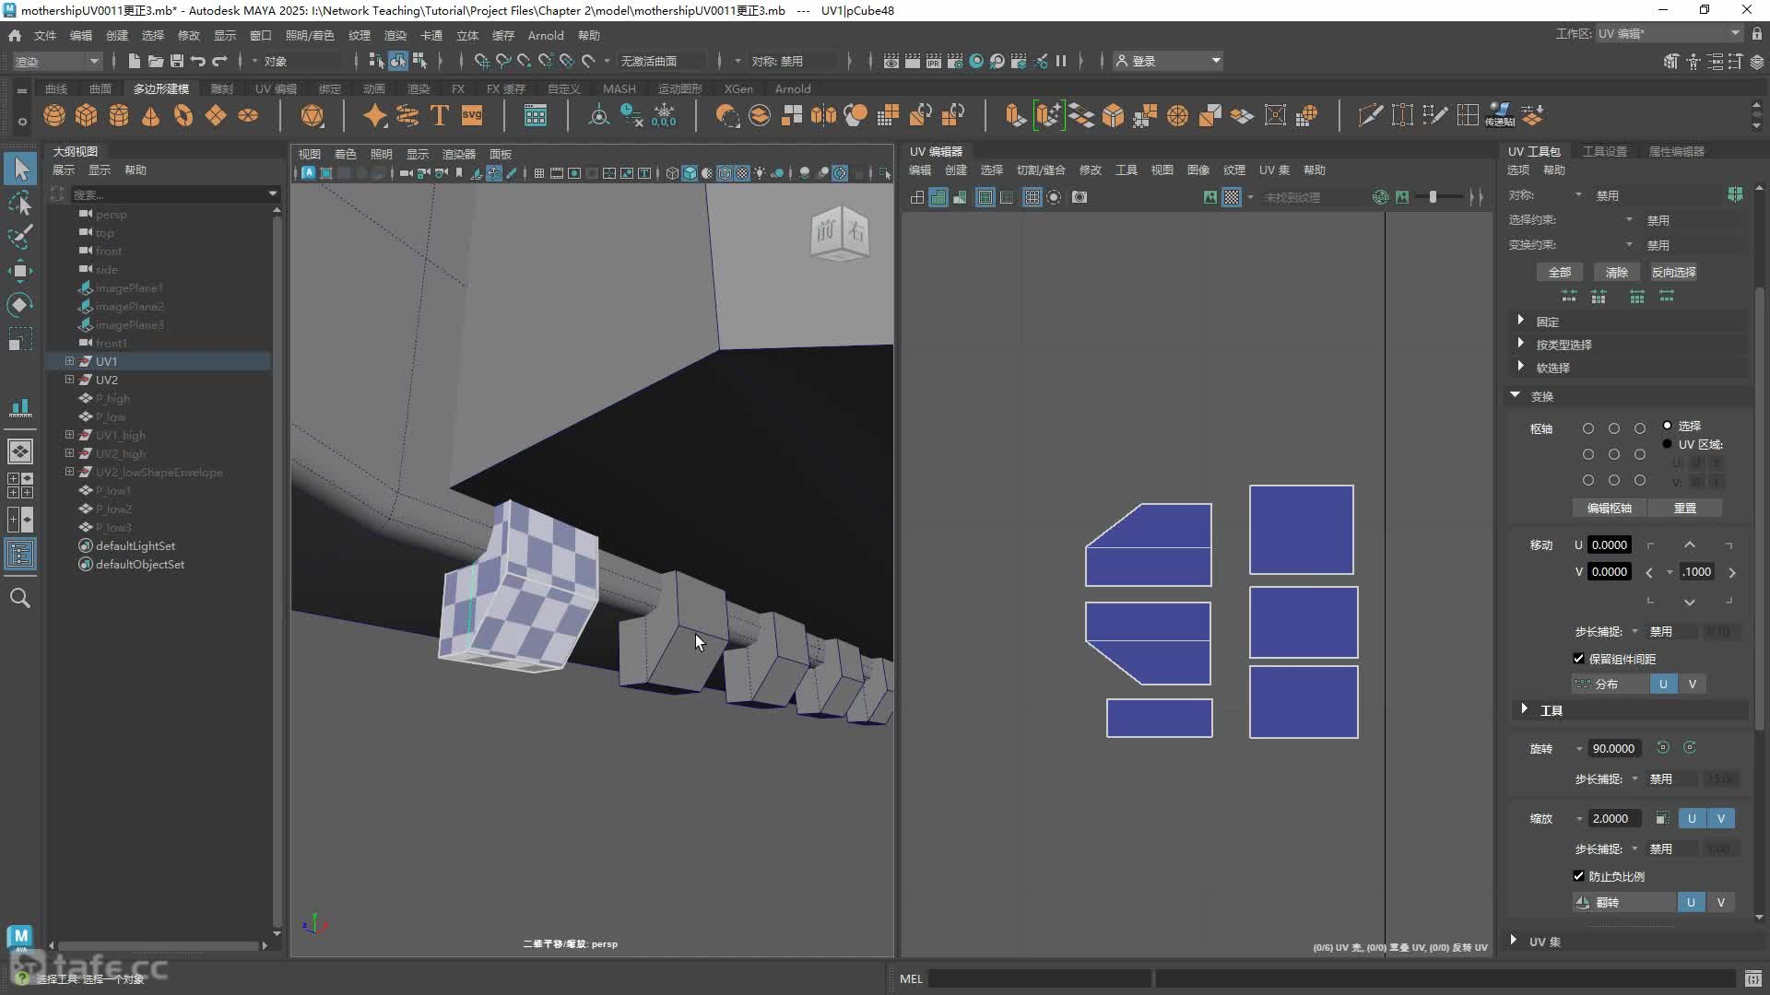Select the Move tool in the toolbox
This screenshot has width=1770, height=995.
click(x=20, y=271)
